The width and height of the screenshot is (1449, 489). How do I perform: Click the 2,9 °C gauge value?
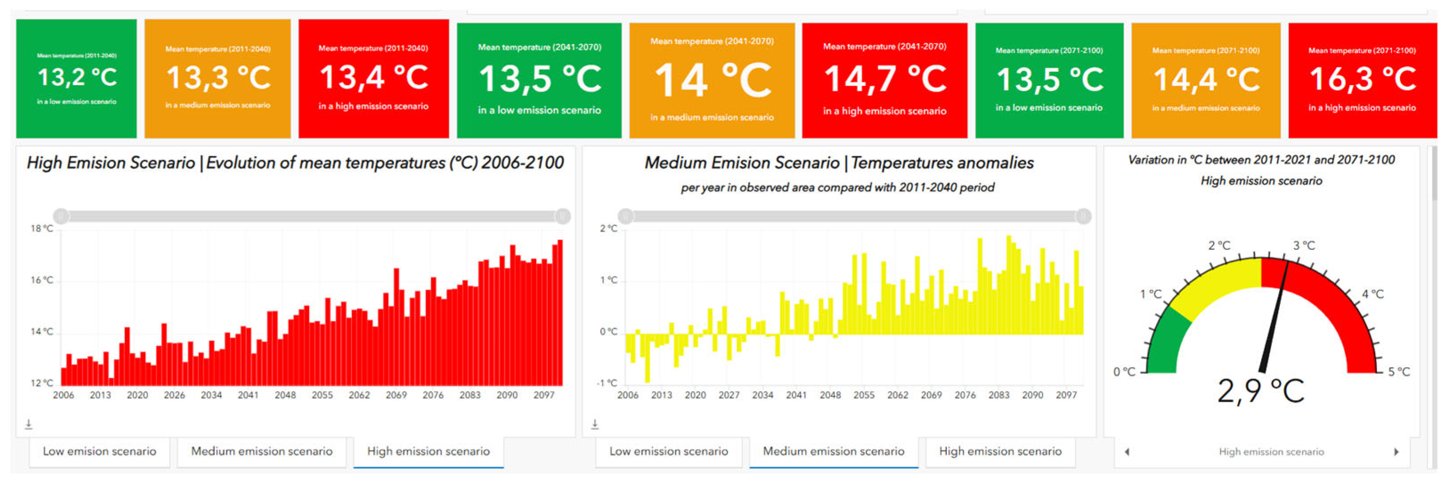[1261, 391]
